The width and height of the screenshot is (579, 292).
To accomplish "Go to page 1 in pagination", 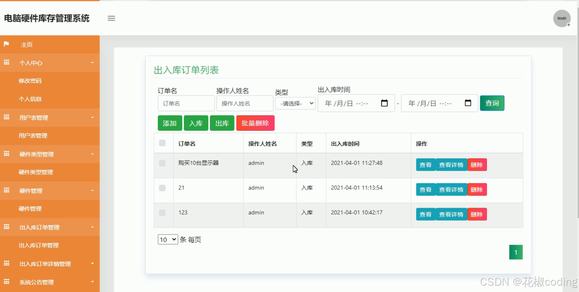I will click(516, 252).
